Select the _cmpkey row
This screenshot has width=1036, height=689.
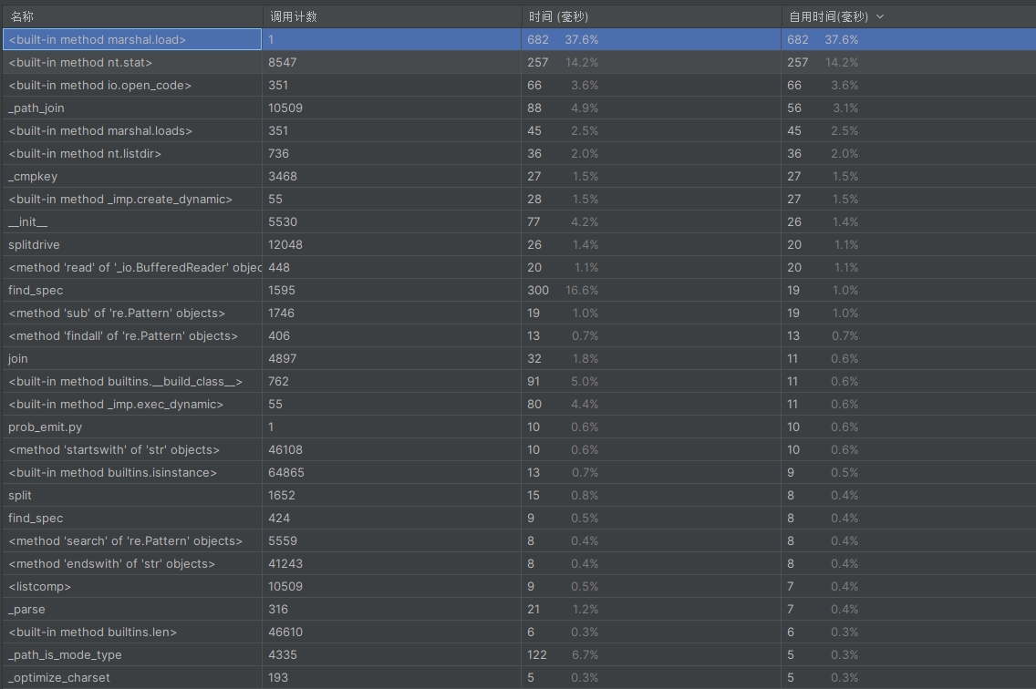click(518, 177)
